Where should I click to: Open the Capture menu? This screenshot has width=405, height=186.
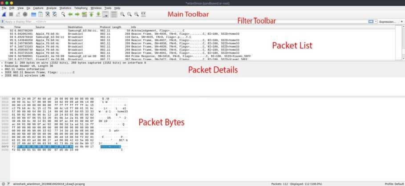pos(38,8)
